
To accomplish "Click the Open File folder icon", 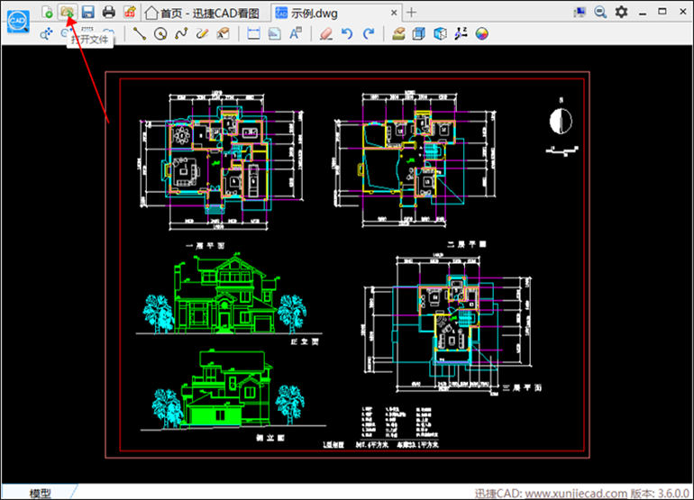I will [x=68, y=12].
